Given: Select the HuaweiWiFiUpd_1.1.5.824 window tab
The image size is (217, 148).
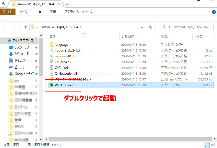Looking at the screenshot, I should 35,4.
